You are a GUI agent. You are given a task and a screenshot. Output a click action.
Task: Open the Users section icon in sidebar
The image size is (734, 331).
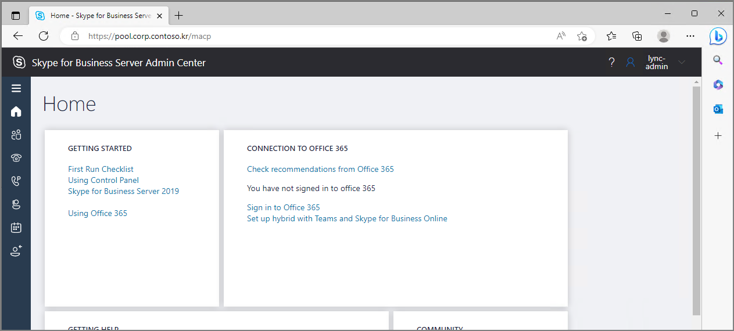tap(16, 135)
